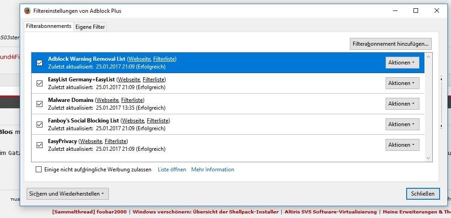Viewport: 451px width, 218px height.
Task: Open Filterliste link of Adblock Warning Removal List
Action: [164, 59]
